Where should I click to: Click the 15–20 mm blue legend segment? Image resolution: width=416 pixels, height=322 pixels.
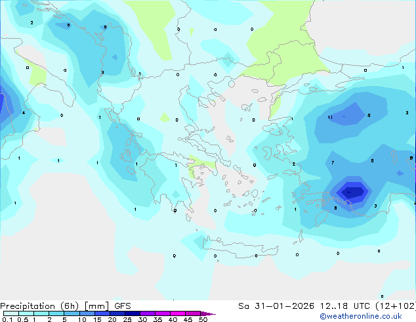(x=102, y=313)
